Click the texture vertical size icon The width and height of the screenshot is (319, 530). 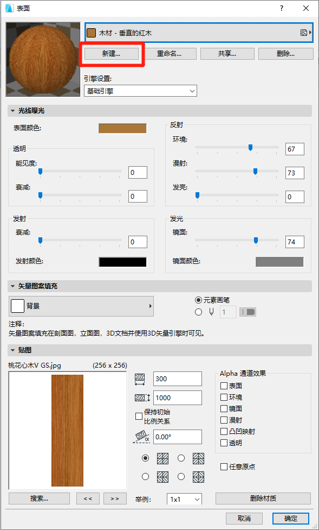pyautogui.click(x=142, y=398)
